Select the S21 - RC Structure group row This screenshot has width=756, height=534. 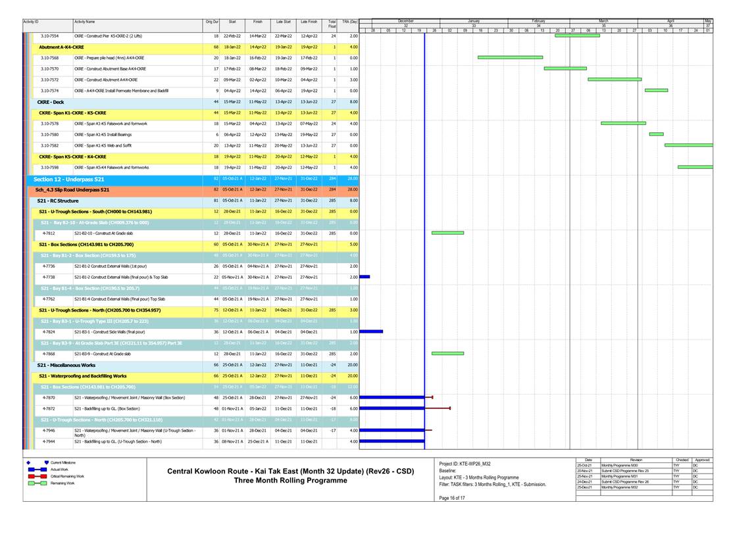pos(58,201)
